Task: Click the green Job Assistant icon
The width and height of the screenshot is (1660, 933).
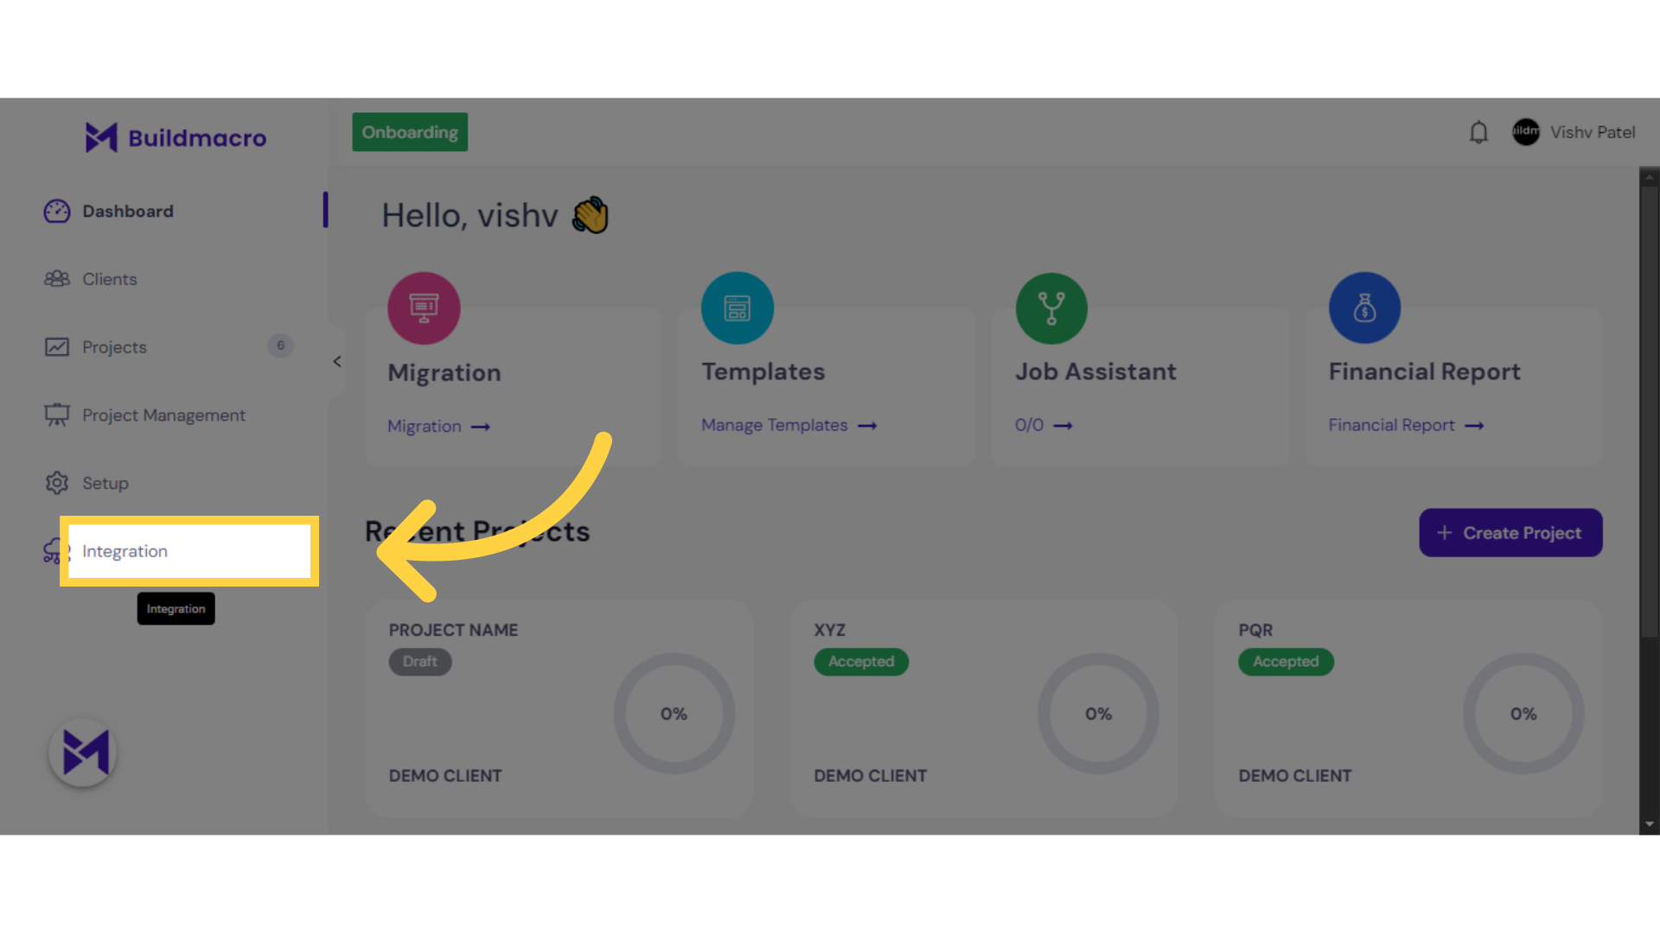Action: pos(1051,308)
